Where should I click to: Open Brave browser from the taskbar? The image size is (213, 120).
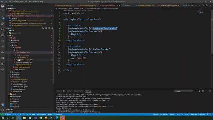coord(46,118)
